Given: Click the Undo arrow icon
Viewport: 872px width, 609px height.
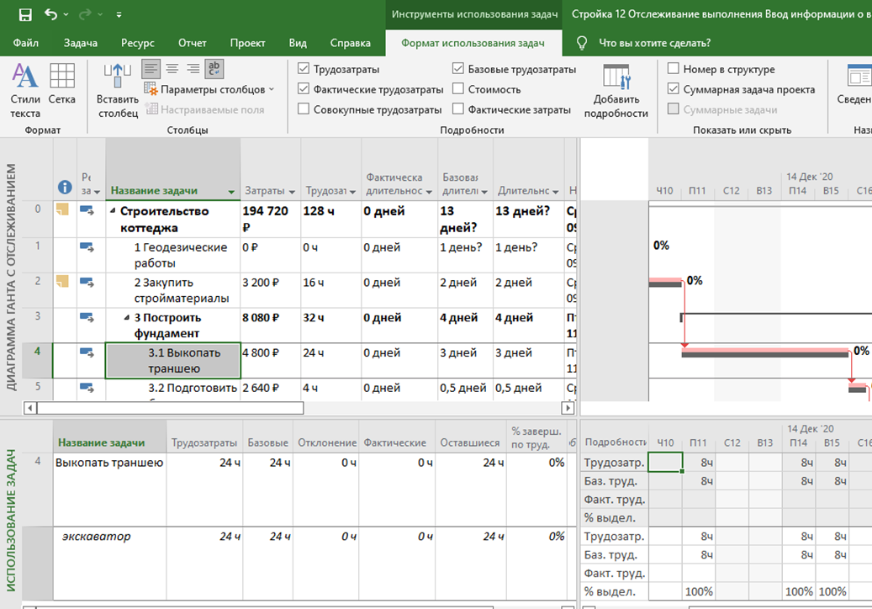Looking at the screenshot, I should pyautogui.click(x=50, y=14).
